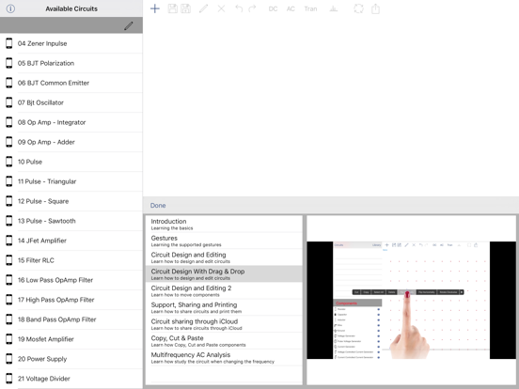Open Copy, Cut & Paste tutorial

(224, 341)
